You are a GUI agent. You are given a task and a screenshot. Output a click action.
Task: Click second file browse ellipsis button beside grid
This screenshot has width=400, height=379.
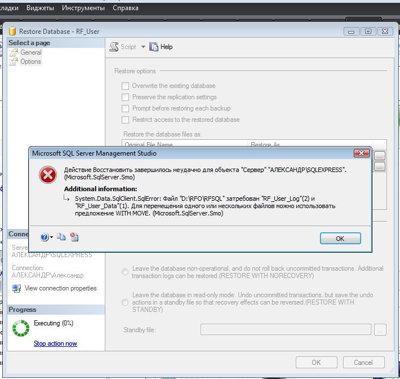pyautogui.click(x=380, y=166)
